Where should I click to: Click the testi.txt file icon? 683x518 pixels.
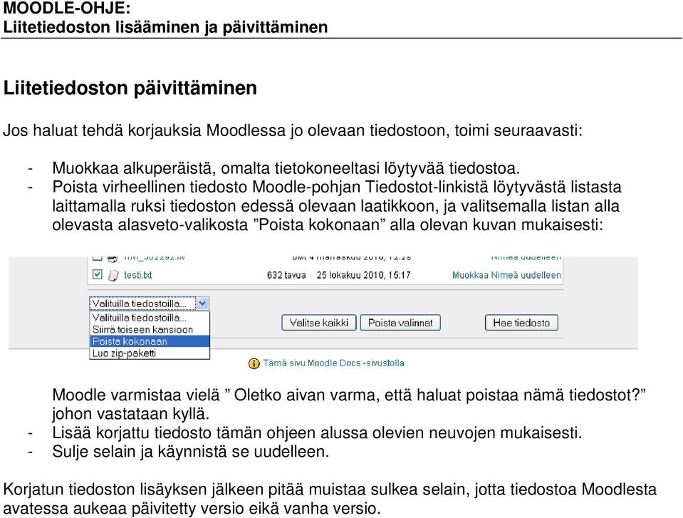point(113,275)
